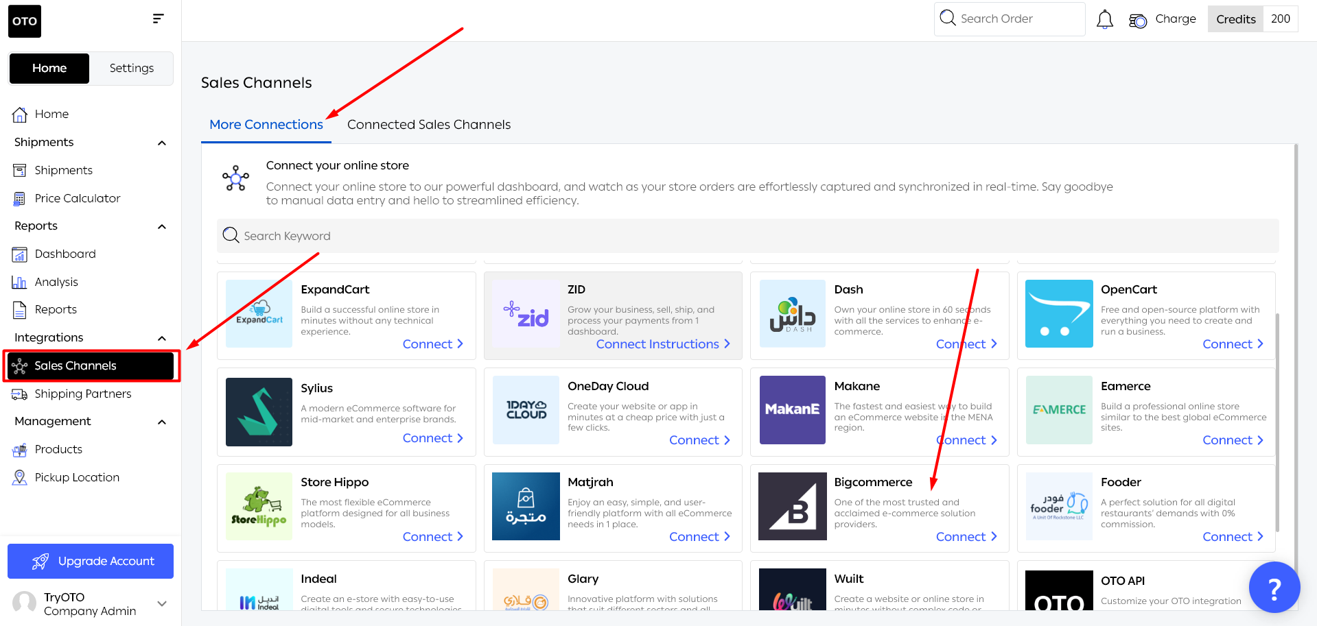Click the Eamerce logo thumbnail
The height and width of the screenshot is (626, 1317).
pyautogui.click(x=1059, y=410)
